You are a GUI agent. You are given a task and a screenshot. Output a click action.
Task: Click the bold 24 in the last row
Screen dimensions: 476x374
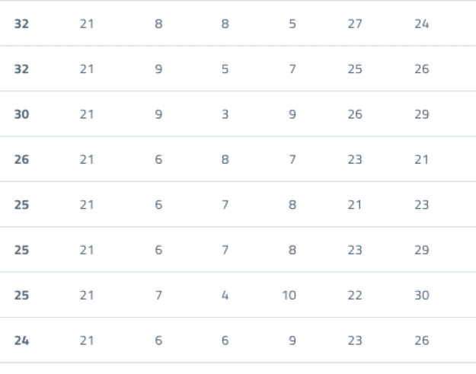click(21, 340)
